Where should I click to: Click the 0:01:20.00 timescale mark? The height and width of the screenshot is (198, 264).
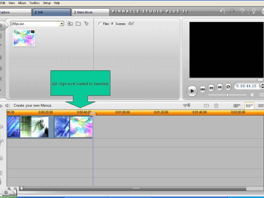161,112
